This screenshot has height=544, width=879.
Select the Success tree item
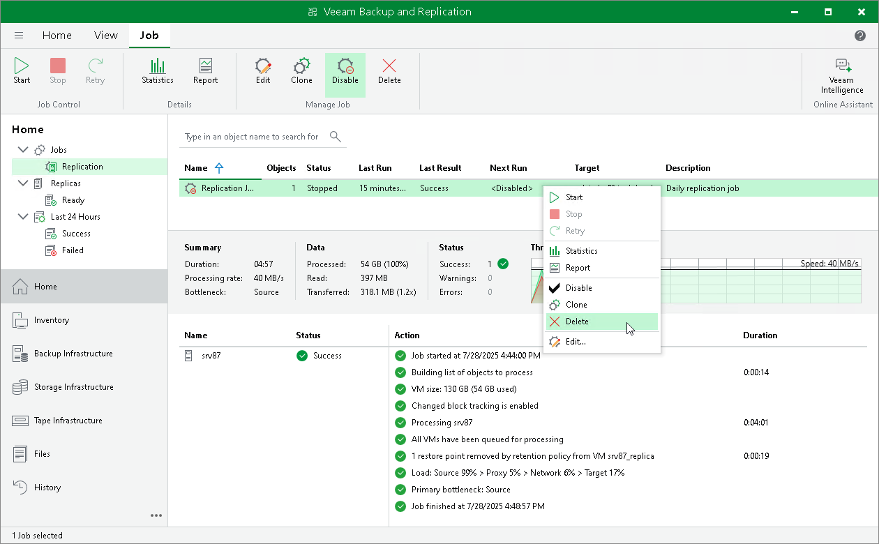click(x=76, y=234)
